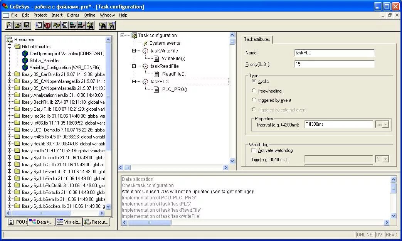Collapse the taskReadFile node
The height and width of the screenshot is (241, 402).
tap(134, 66)
